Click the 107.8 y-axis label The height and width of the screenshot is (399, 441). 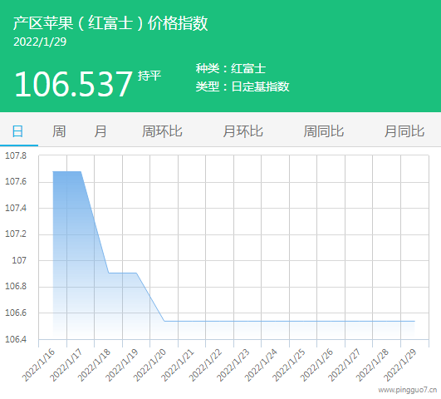(x=16, y=155)
